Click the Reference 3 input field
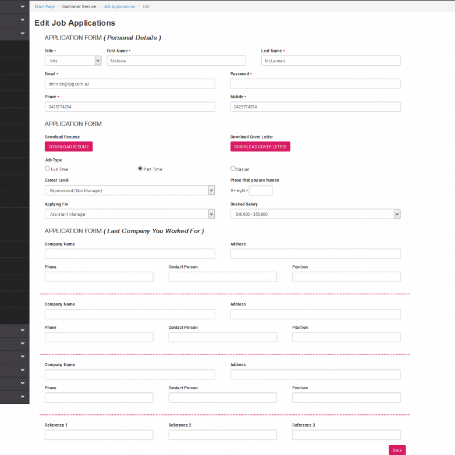 point(346,435)
